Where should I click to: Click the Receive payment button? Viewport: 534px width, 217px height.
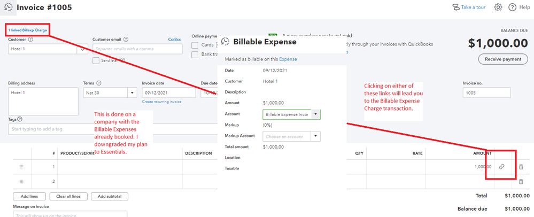[502, 59]
